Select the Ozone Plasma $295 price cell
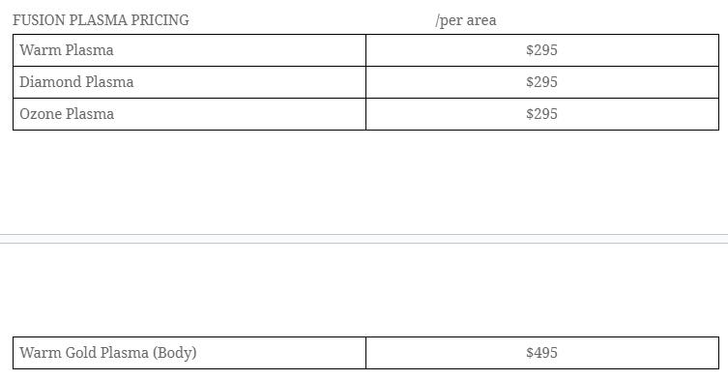This screenshot has width=728, height=380. click(541, 114)
